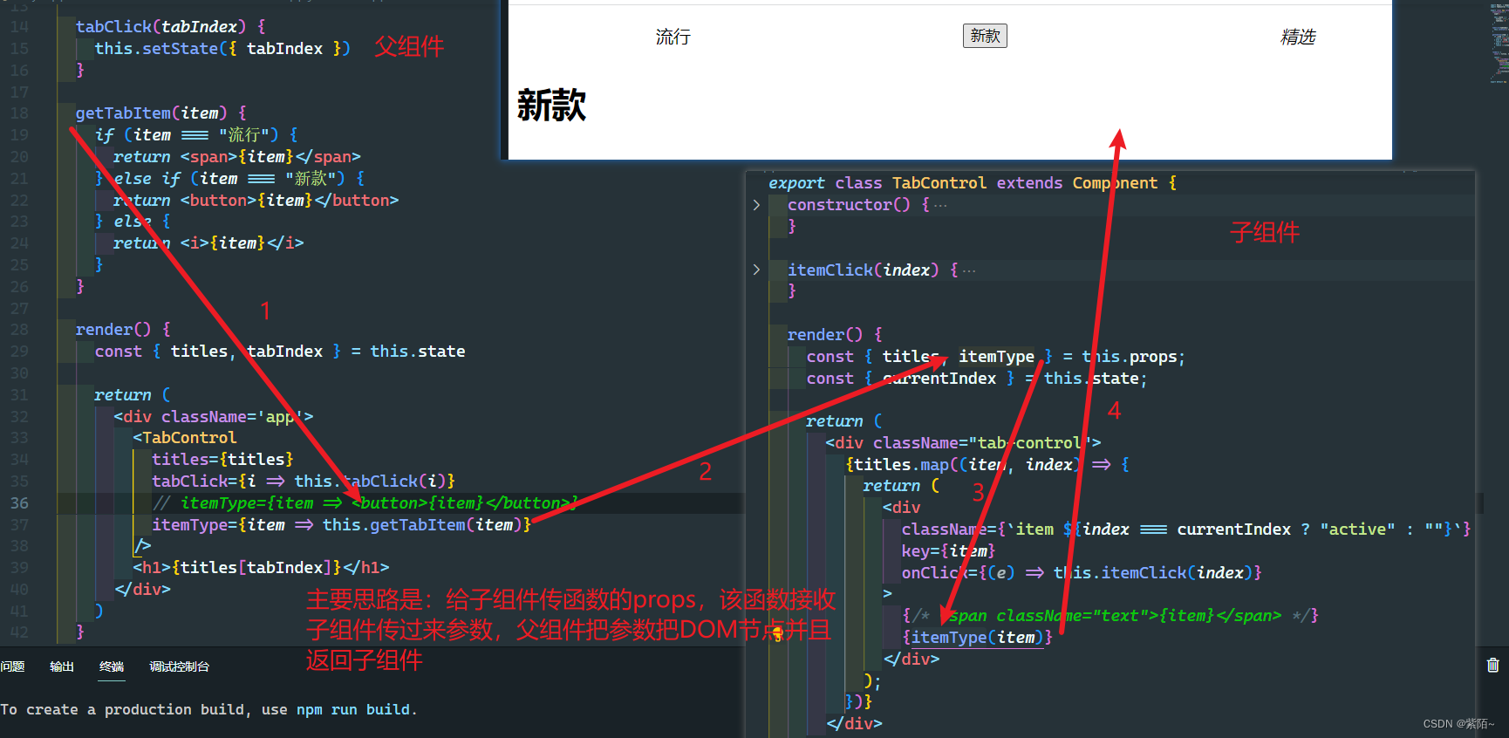The width and height of the screenshot is (1509, 738).
Task: Click line number 36 in gutter
Action: pos(19,503)
